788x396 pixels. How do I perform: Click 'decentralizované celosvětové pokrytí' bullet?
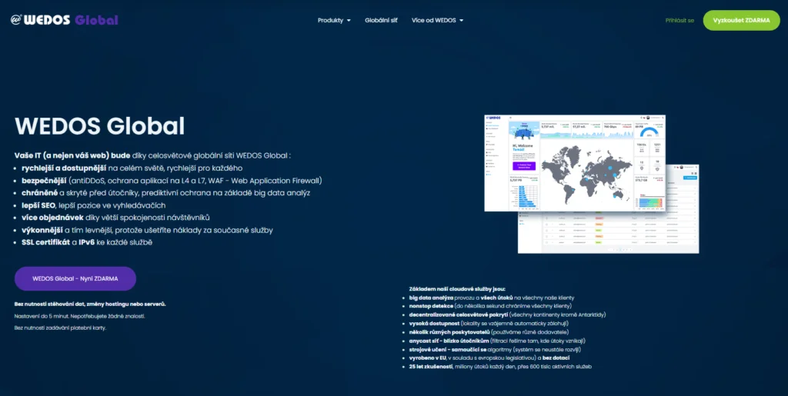pyautogui.click(x=508, y=314)
